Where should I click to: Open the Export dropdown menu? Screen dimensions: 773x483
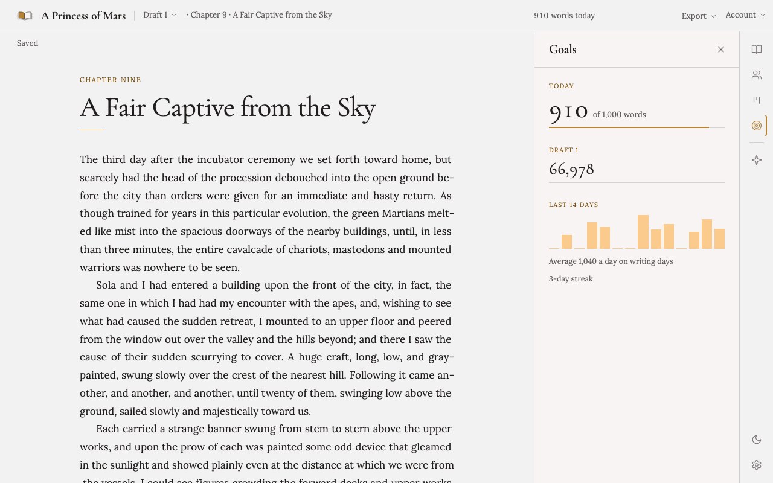pos(699,16)
